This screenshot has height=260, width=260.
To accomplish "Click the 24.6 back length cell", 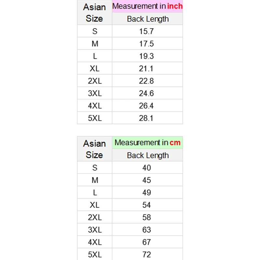I will tap(147, 93).
